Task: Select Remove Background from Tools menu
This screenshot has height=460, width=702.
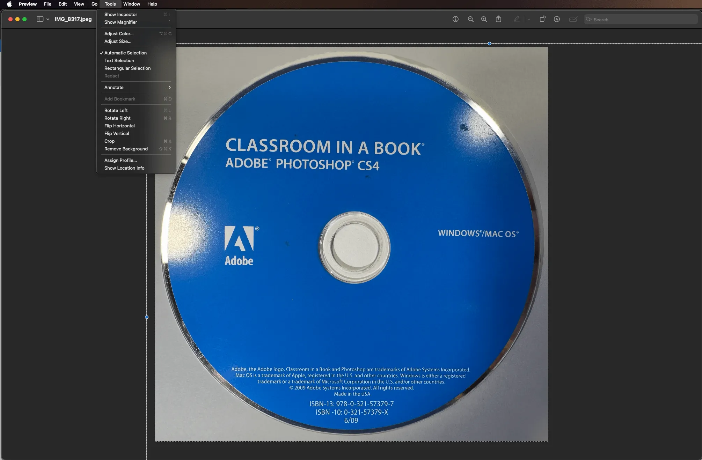Action: click(x=126, y=149)
